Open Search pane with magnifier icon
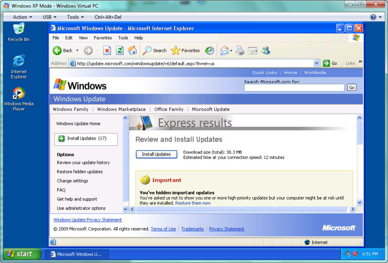This screenshot has height=263, width=388. click(147, 50)
